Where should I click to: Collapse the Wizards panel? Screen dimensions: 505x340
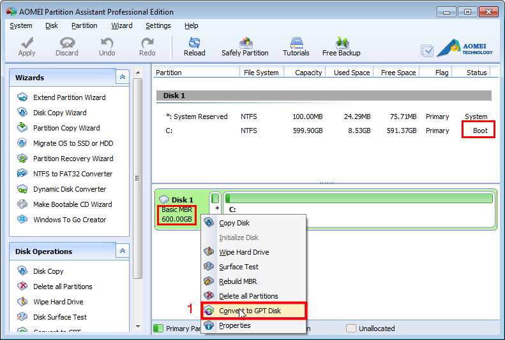coord(123,77)
